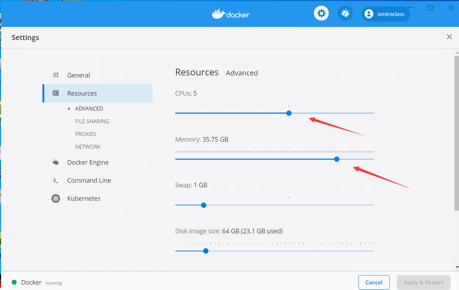Viewport: 459px width, 290px height.
Task: Open the Docker Engine section
Action: (98, 162)
